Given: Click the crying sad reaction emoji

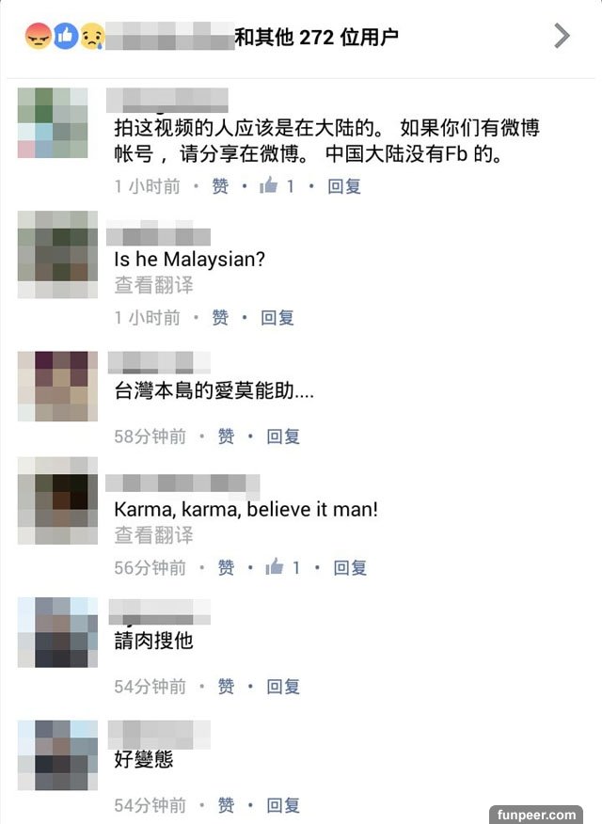Looking at the screenshot, I should coord(92,37).
